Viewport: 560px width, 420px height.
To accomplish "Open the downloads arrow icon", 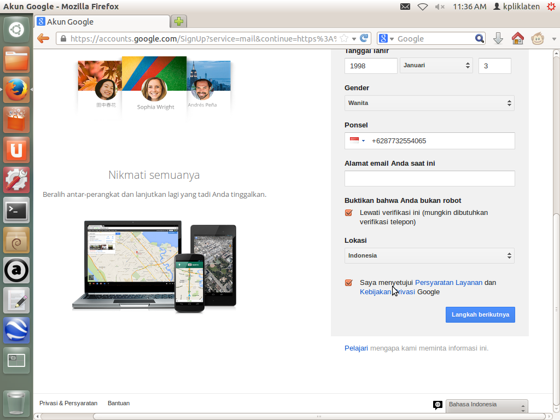I will point(498,38).
